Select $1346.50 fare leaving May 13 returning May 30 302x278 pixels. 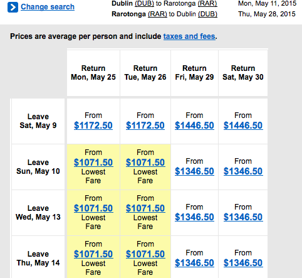pyautogui.click(x=243, y=217)
